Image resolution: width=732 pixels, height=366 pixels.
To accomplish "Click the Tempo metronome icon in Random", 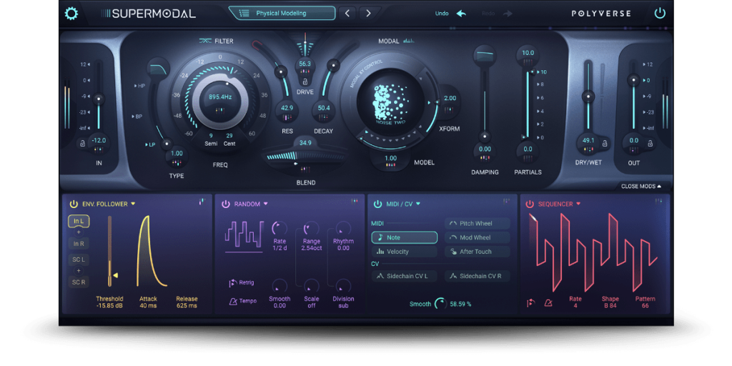I will pos(232,301).
